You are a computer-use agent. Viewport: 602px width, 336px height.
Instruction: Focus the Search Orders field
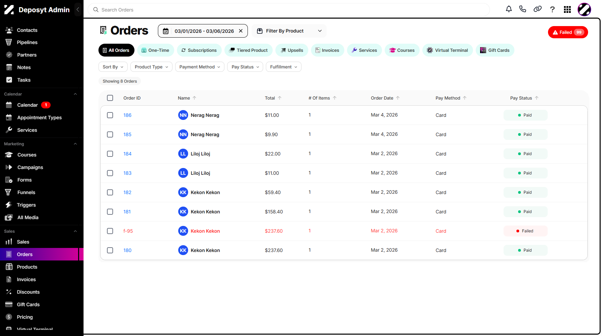pos(289,10)
